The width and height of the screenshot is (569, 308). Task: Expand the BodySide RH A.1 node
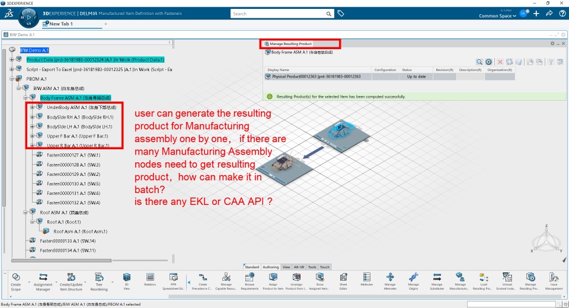tap(32, 117)
